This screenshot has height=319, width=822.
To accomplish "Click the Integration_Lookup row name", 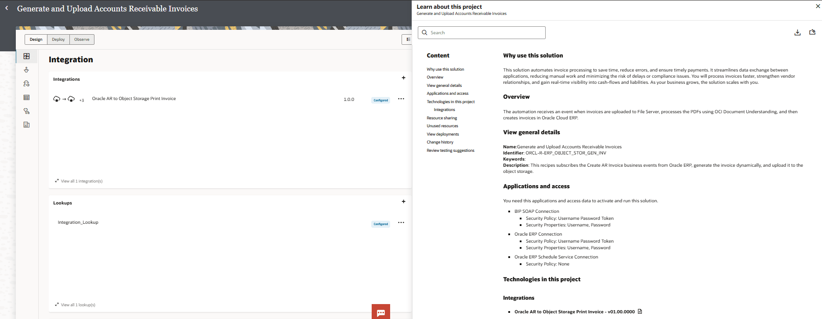I will pos(78,222).
